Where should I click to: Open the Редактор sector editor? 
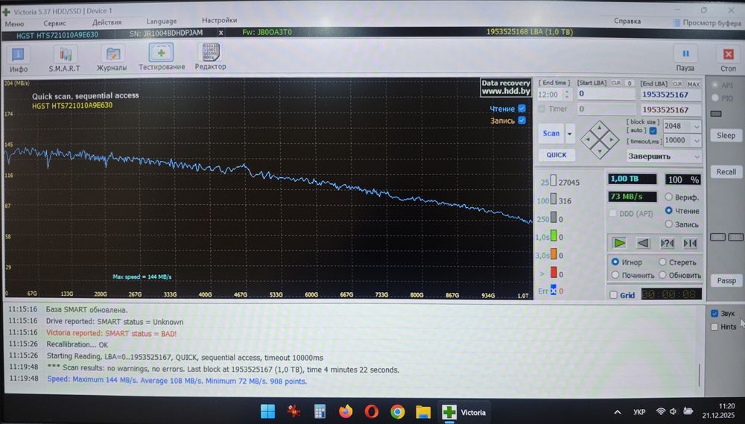pyautogui.click(x=211, y=57)
